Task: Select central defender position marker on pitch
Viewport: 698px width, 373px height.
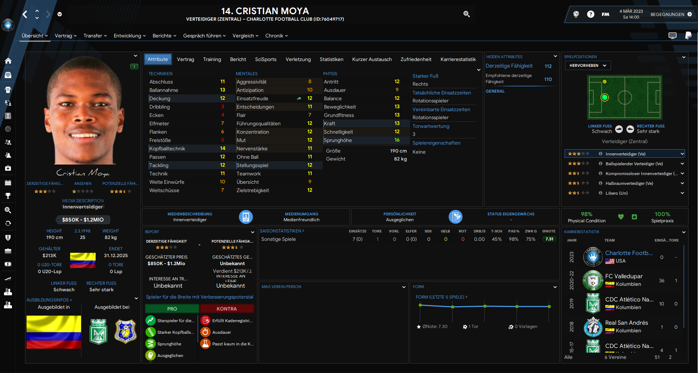Action: pyautogui.click(x=605, y=97)
